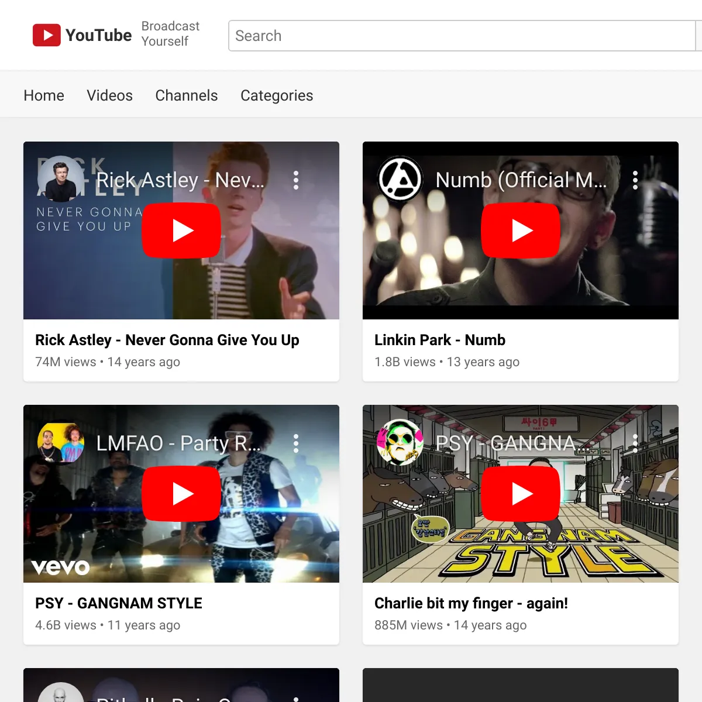This screenshot has height=702, width=702.
Task: Open 'PSY - GANGNAM STYLE' card title link
Action: [119, 603]
